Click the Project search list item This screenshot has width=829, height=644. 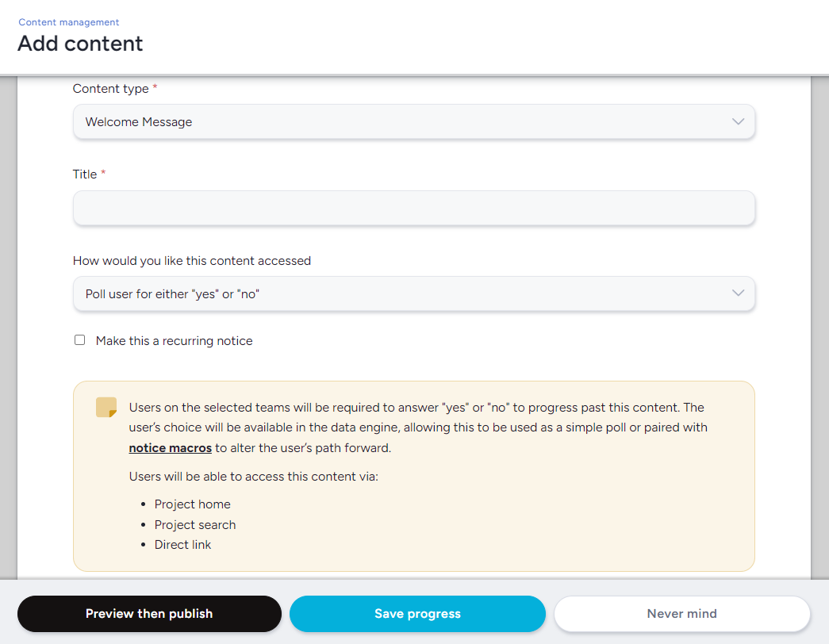point(195,525)
